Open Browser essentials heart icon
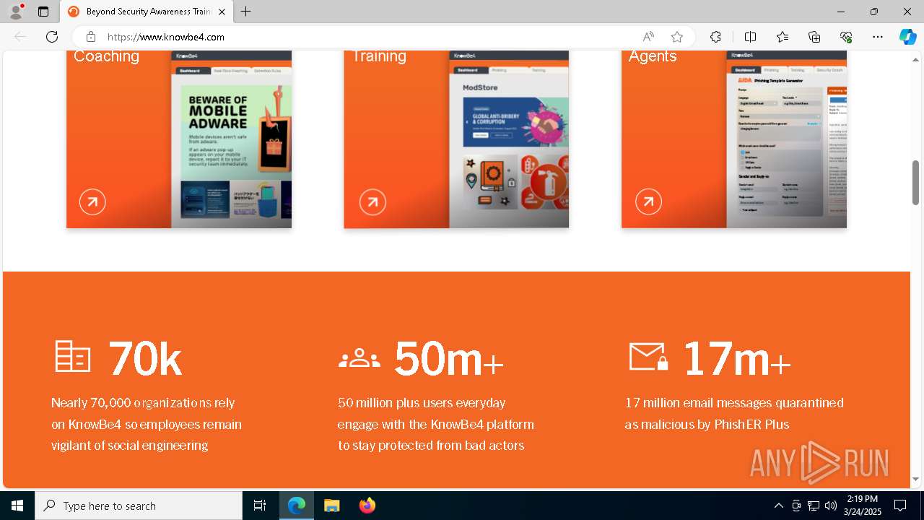The image size is (924, 520). tap(846, 37)
